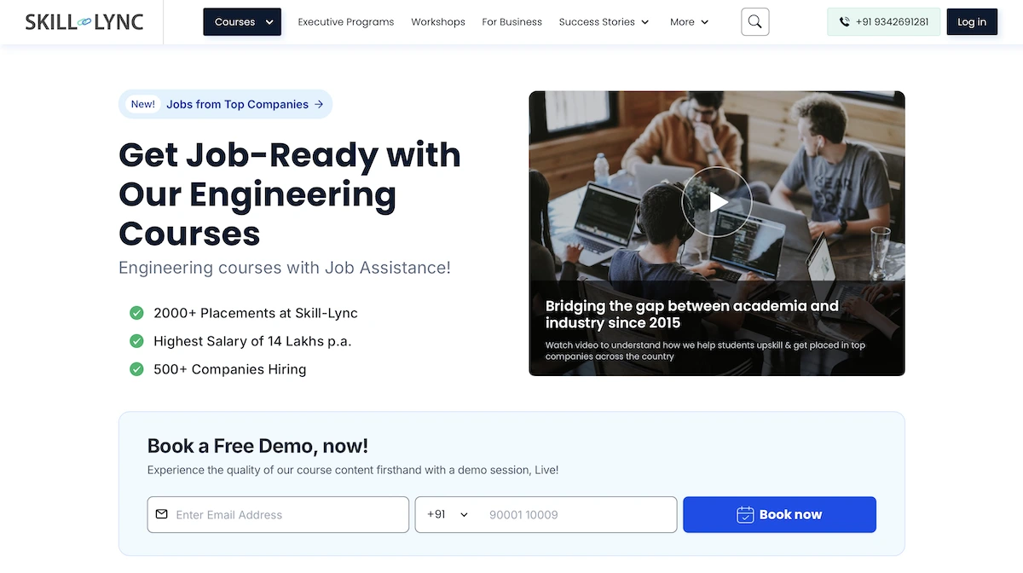Expand the Success Stories menu

(604, 22)
